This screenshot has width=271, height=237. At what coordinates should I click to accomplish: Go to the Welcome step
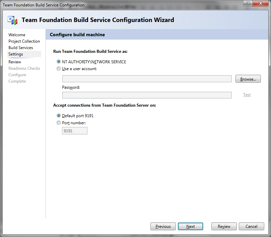[x=17, y=35]
